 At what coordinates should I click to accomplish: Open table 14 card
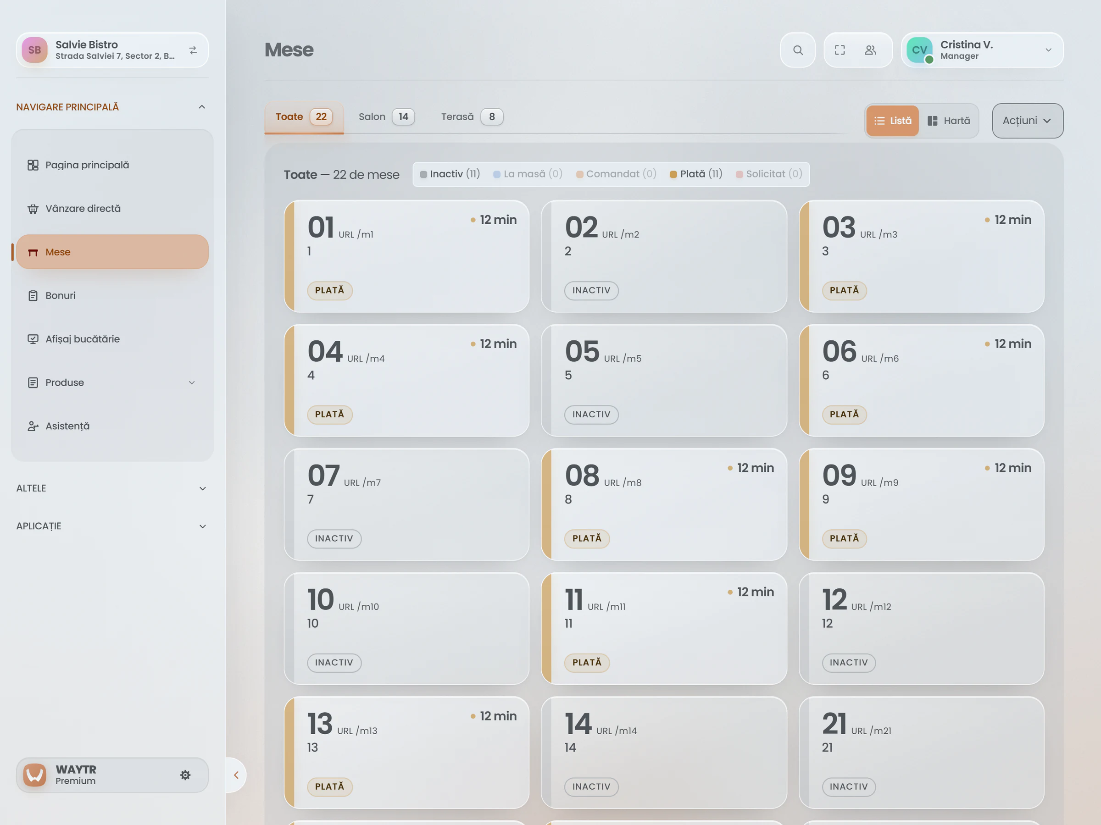(x=663, y=753)
